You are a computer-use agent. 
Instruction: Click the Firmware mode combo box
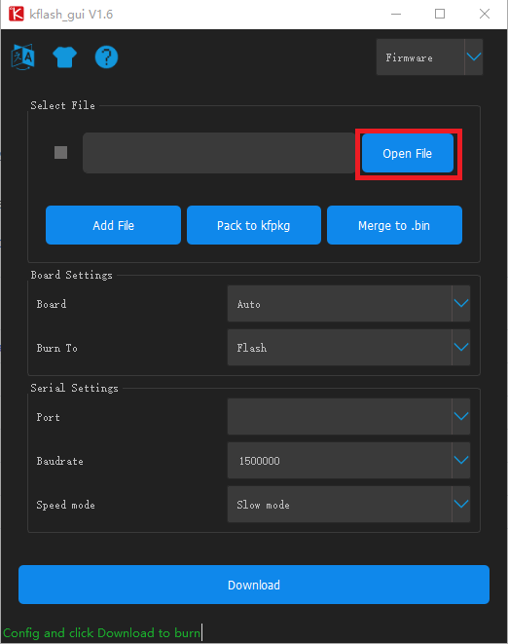click(x=429, y=57)
